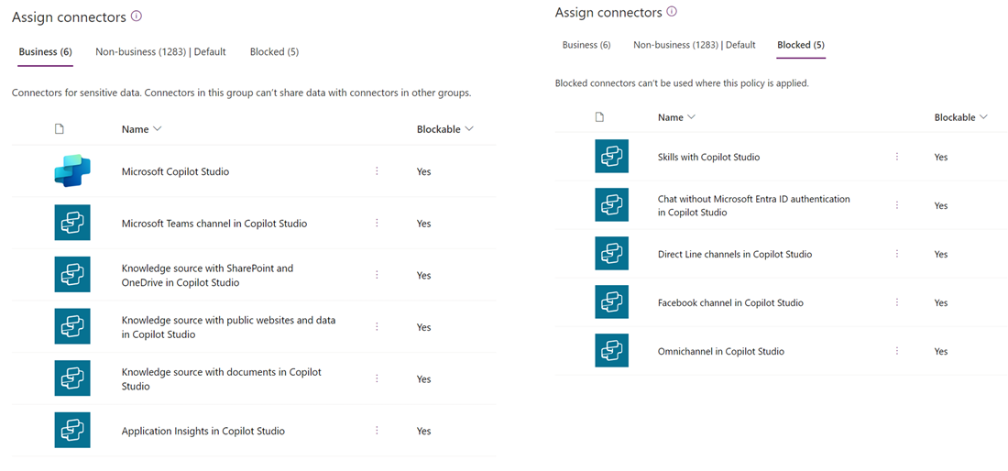Click the Skills with Copilot Studio icon
Screen dimensions: 1008x471
pos(611,157)
